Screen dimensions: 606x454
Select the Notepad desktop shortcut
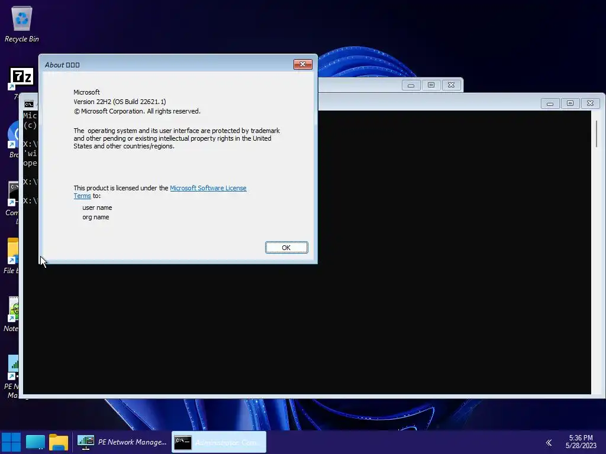tap(12, 314)
